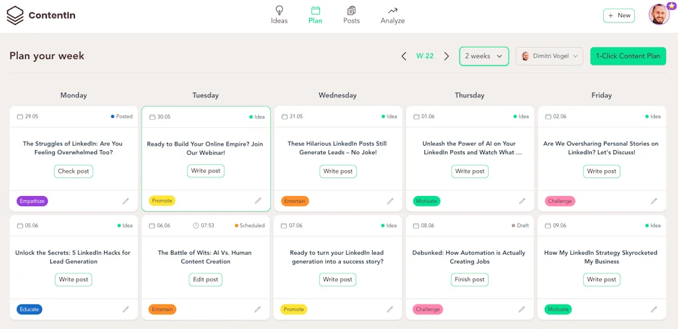Click calendar icon next to 30.05 date
This screenshot has width=678, height=329.
tap(152, 117)
